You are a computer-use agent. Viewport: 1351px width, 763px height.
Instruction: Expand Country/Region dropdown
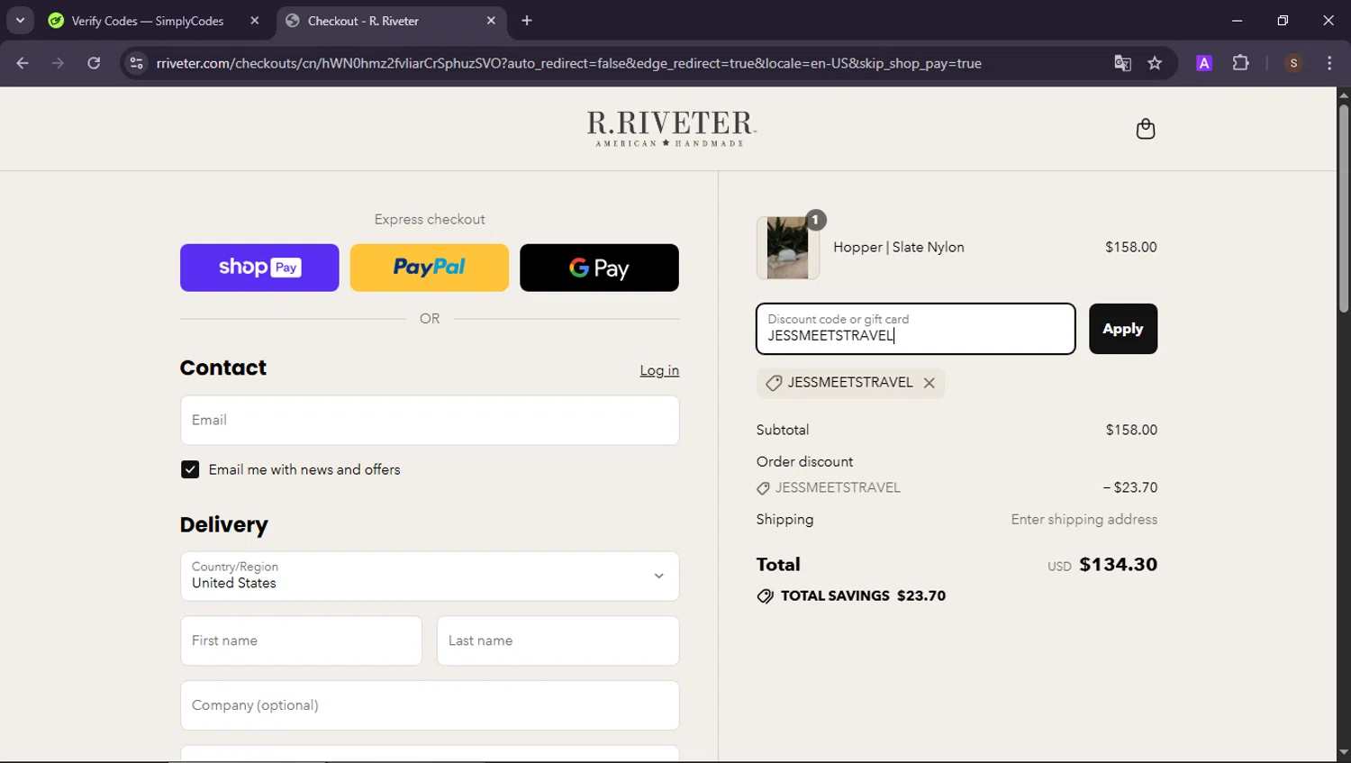(x=430, y=577)
